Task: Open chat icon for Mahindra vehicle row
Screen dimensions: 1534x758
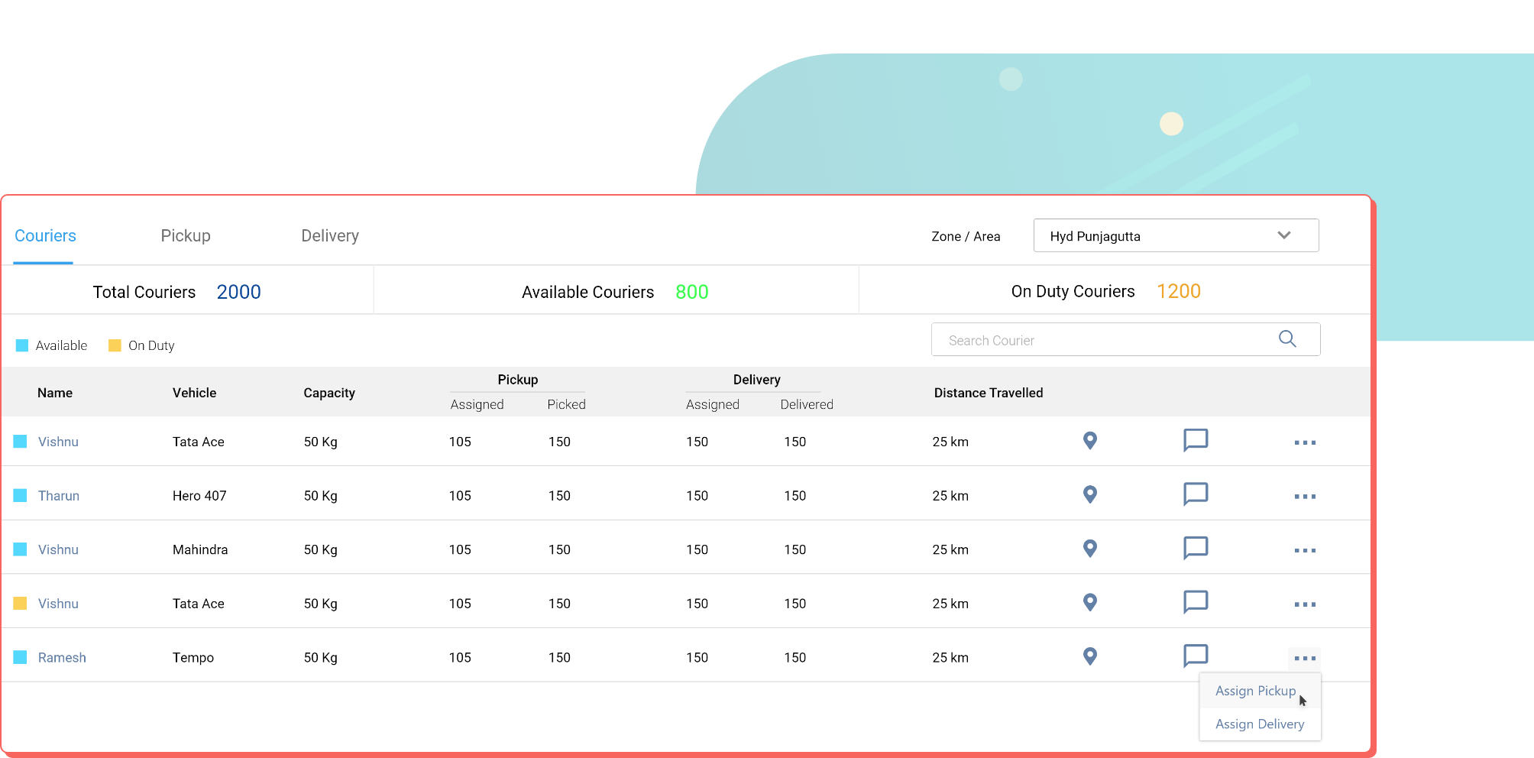Action: point(1195,548)
